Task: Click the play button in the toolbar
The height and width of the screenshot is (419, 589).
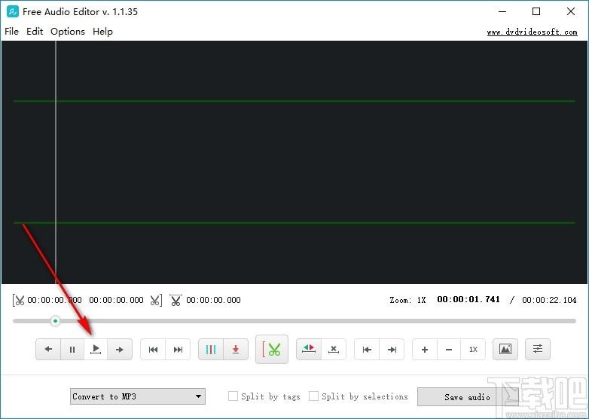Action: coord(96,350)
